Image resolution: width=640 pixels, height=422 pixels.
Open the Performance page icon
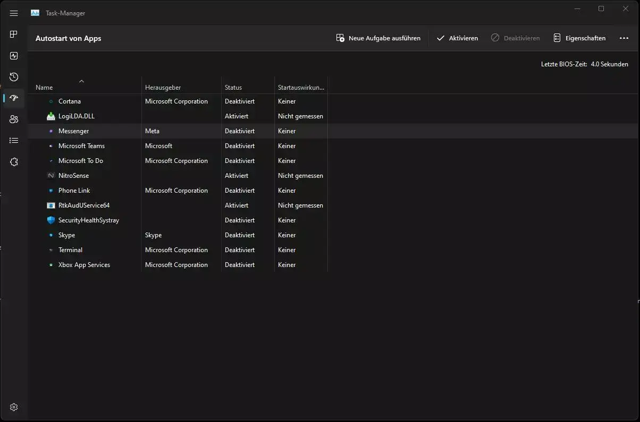click(14, 56)
